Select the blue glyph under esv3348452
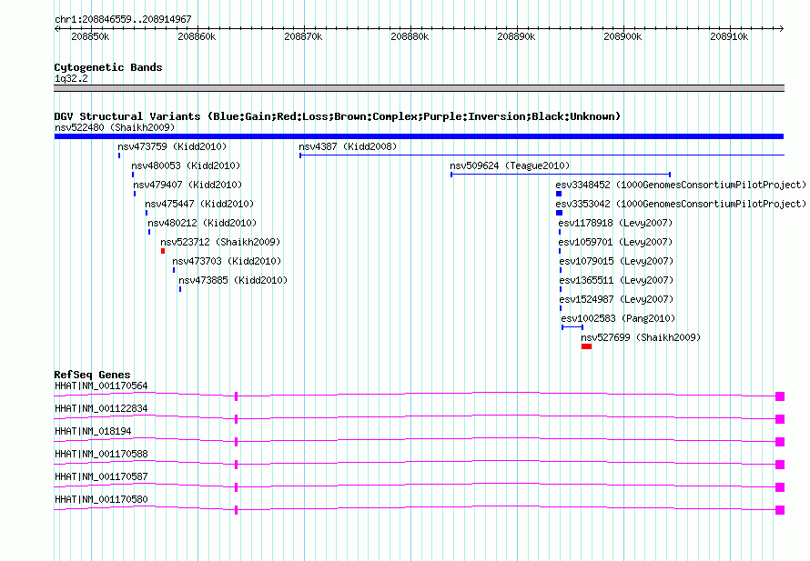 click(559, 194)
